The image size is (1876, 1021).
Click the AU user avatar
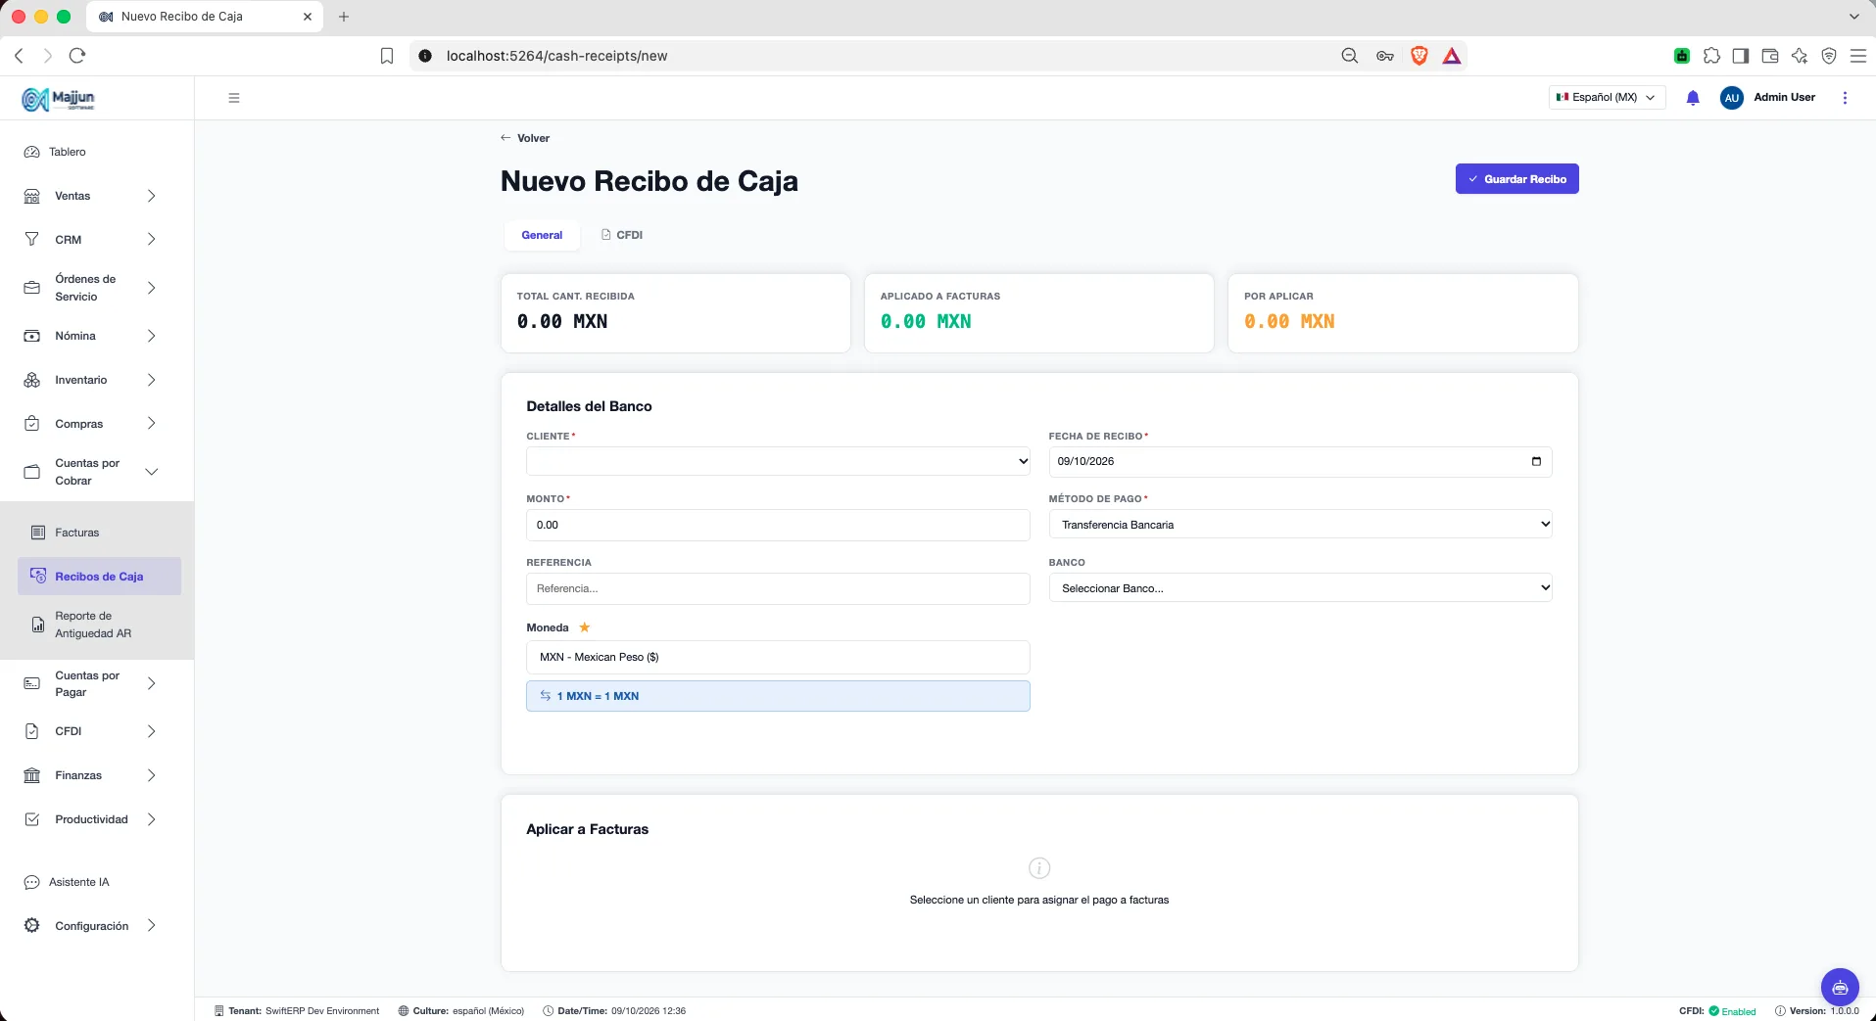[1731, 98]
